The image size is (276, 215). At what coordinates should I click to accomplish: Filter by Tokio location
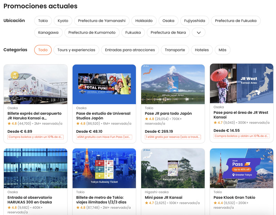coord(43,21)
